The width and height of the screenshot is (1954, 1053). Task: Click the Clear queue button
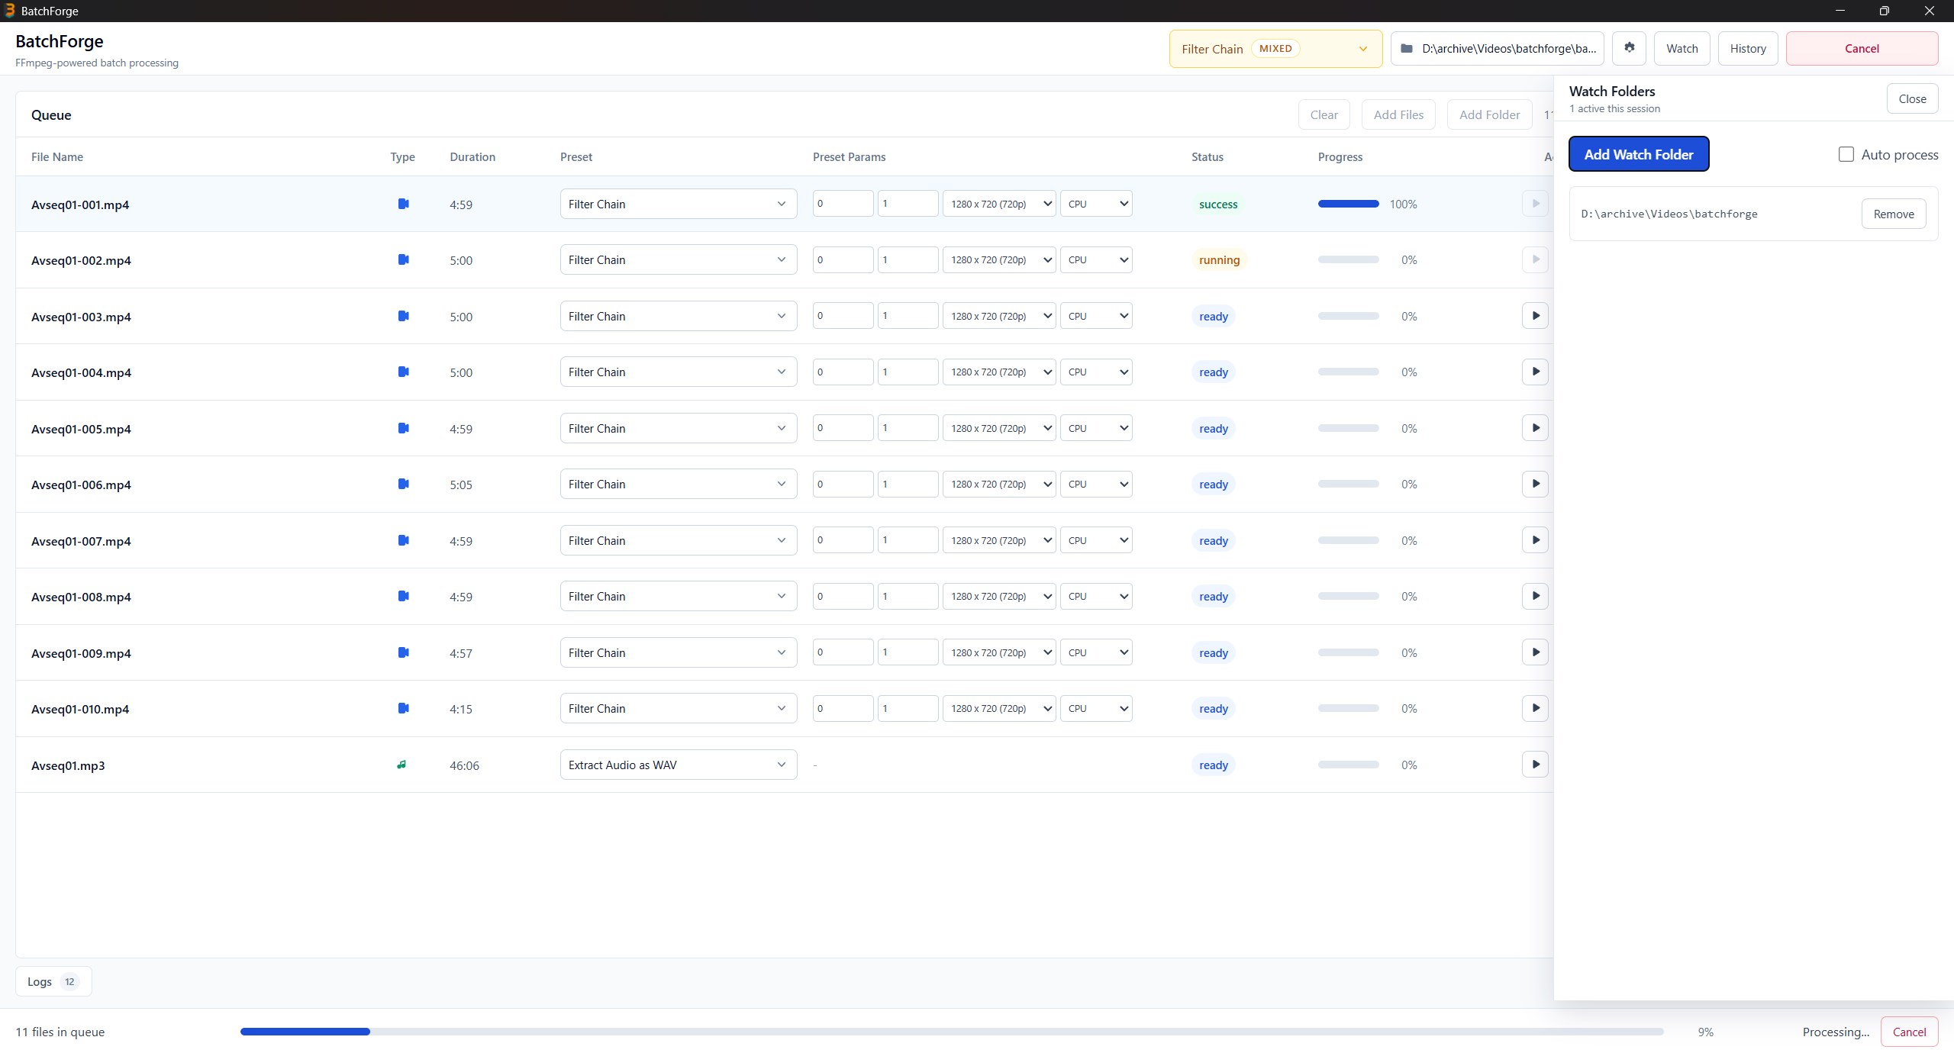(1324, 114)
